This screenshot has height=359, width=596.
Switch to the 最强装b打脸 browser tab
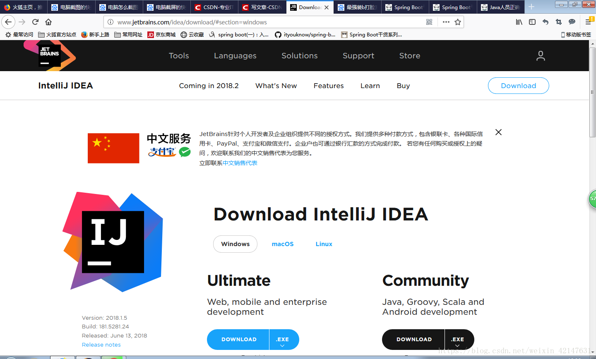pos(358,7)
